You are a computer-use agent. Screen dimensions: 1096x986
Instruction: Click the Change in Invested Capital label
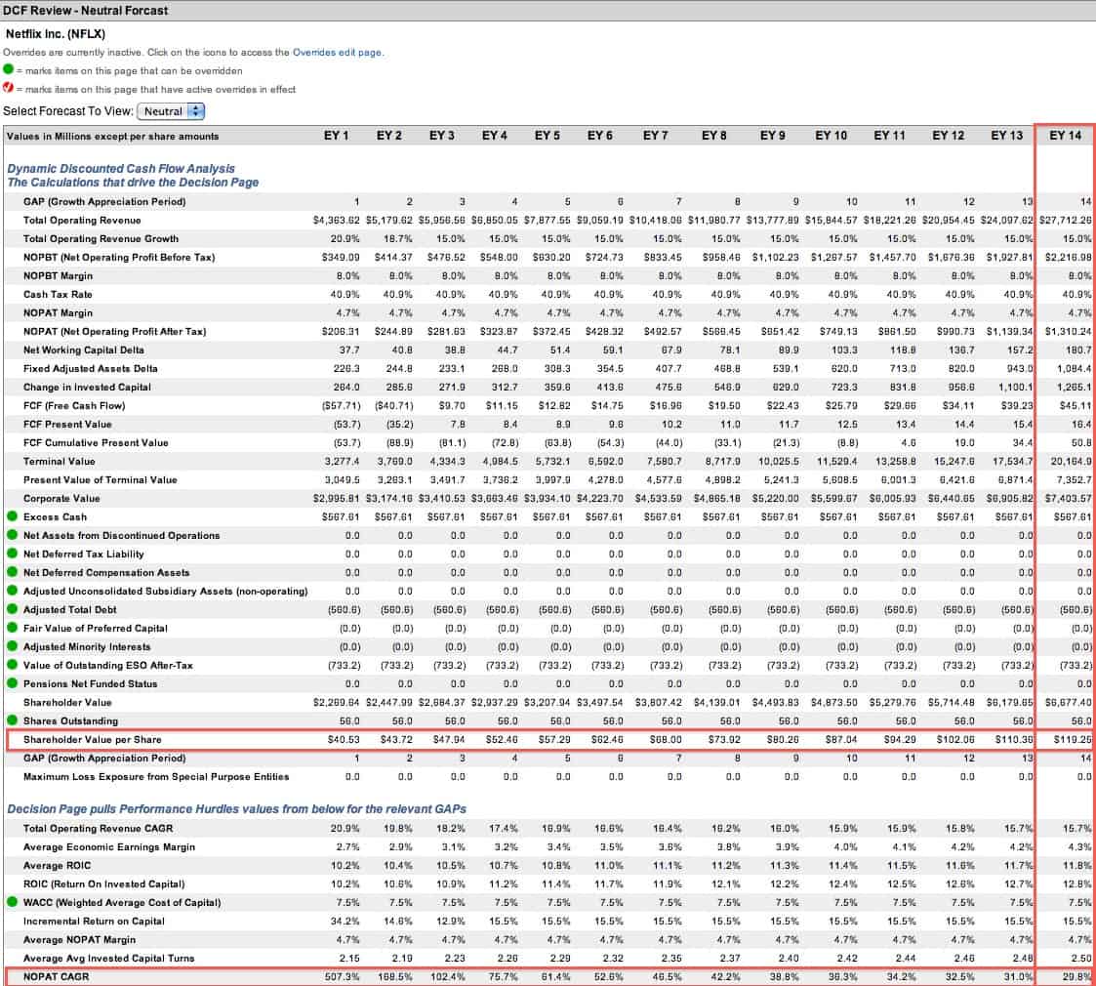pos(88,387)
